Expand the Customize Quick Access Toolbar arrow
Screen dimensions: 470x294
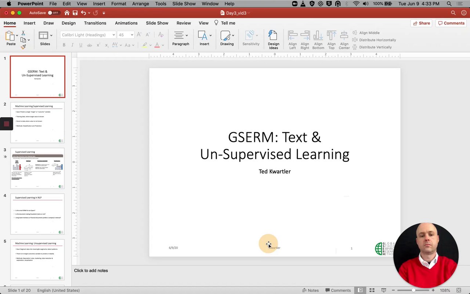point(104,13)
